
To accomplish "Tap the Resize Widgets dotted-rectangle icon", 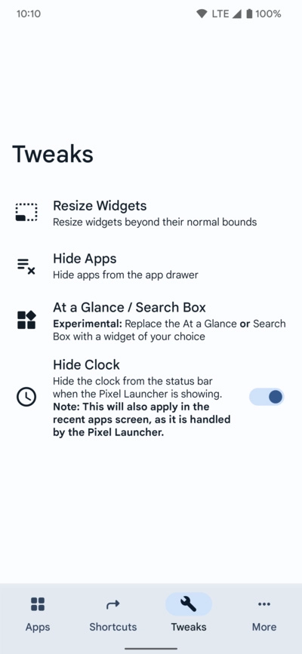I will click(26, 212).
